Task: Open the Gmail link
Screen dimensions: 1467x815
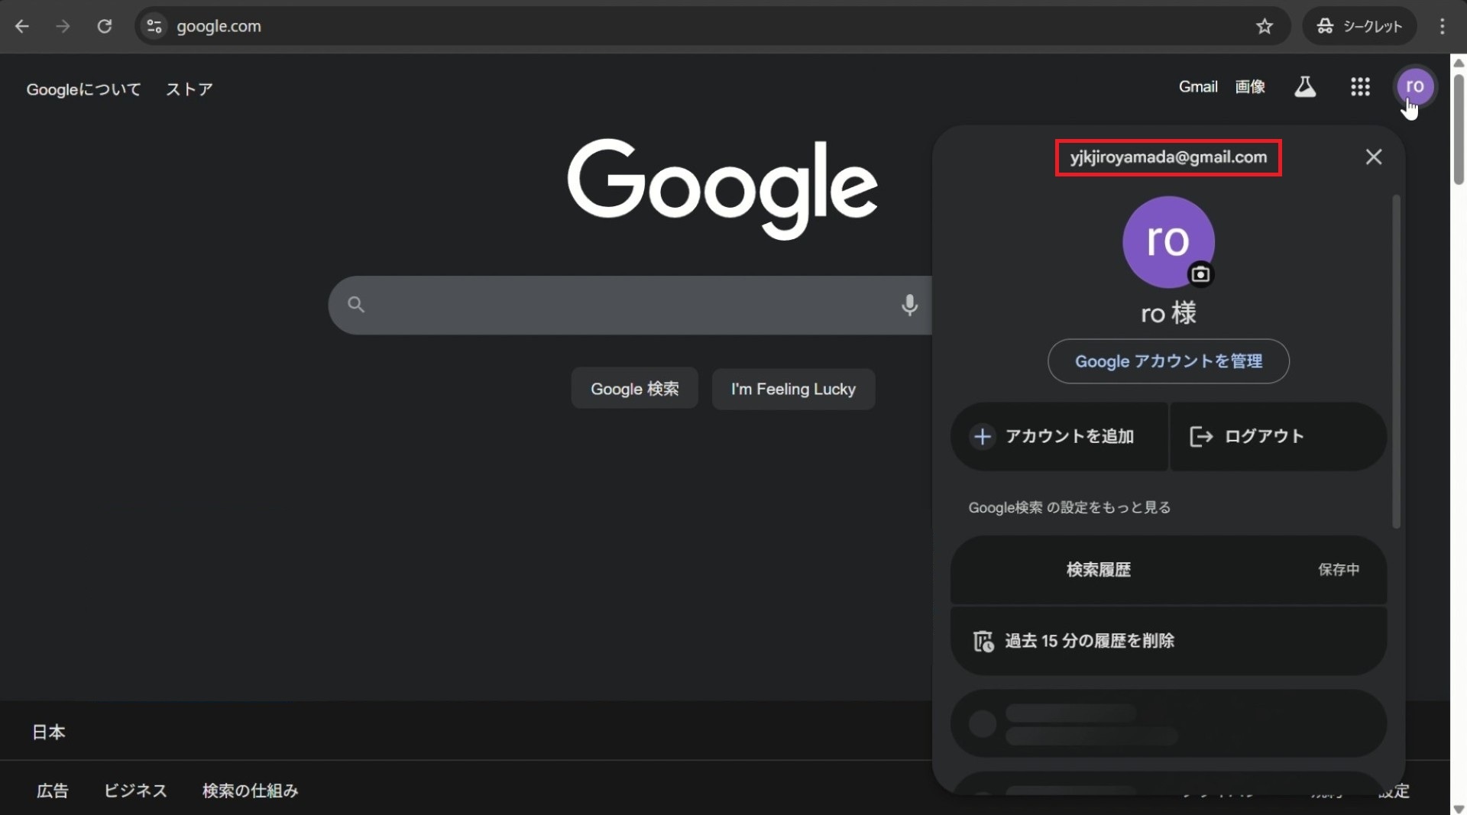Action: 1197,87
